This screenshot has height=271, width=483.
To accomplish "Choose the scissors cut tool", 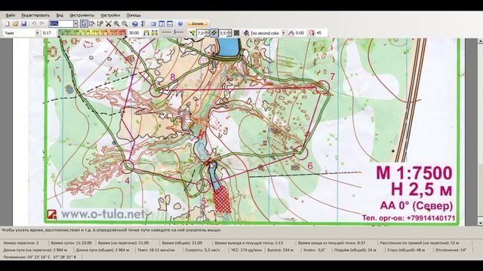I will (109, 23).
